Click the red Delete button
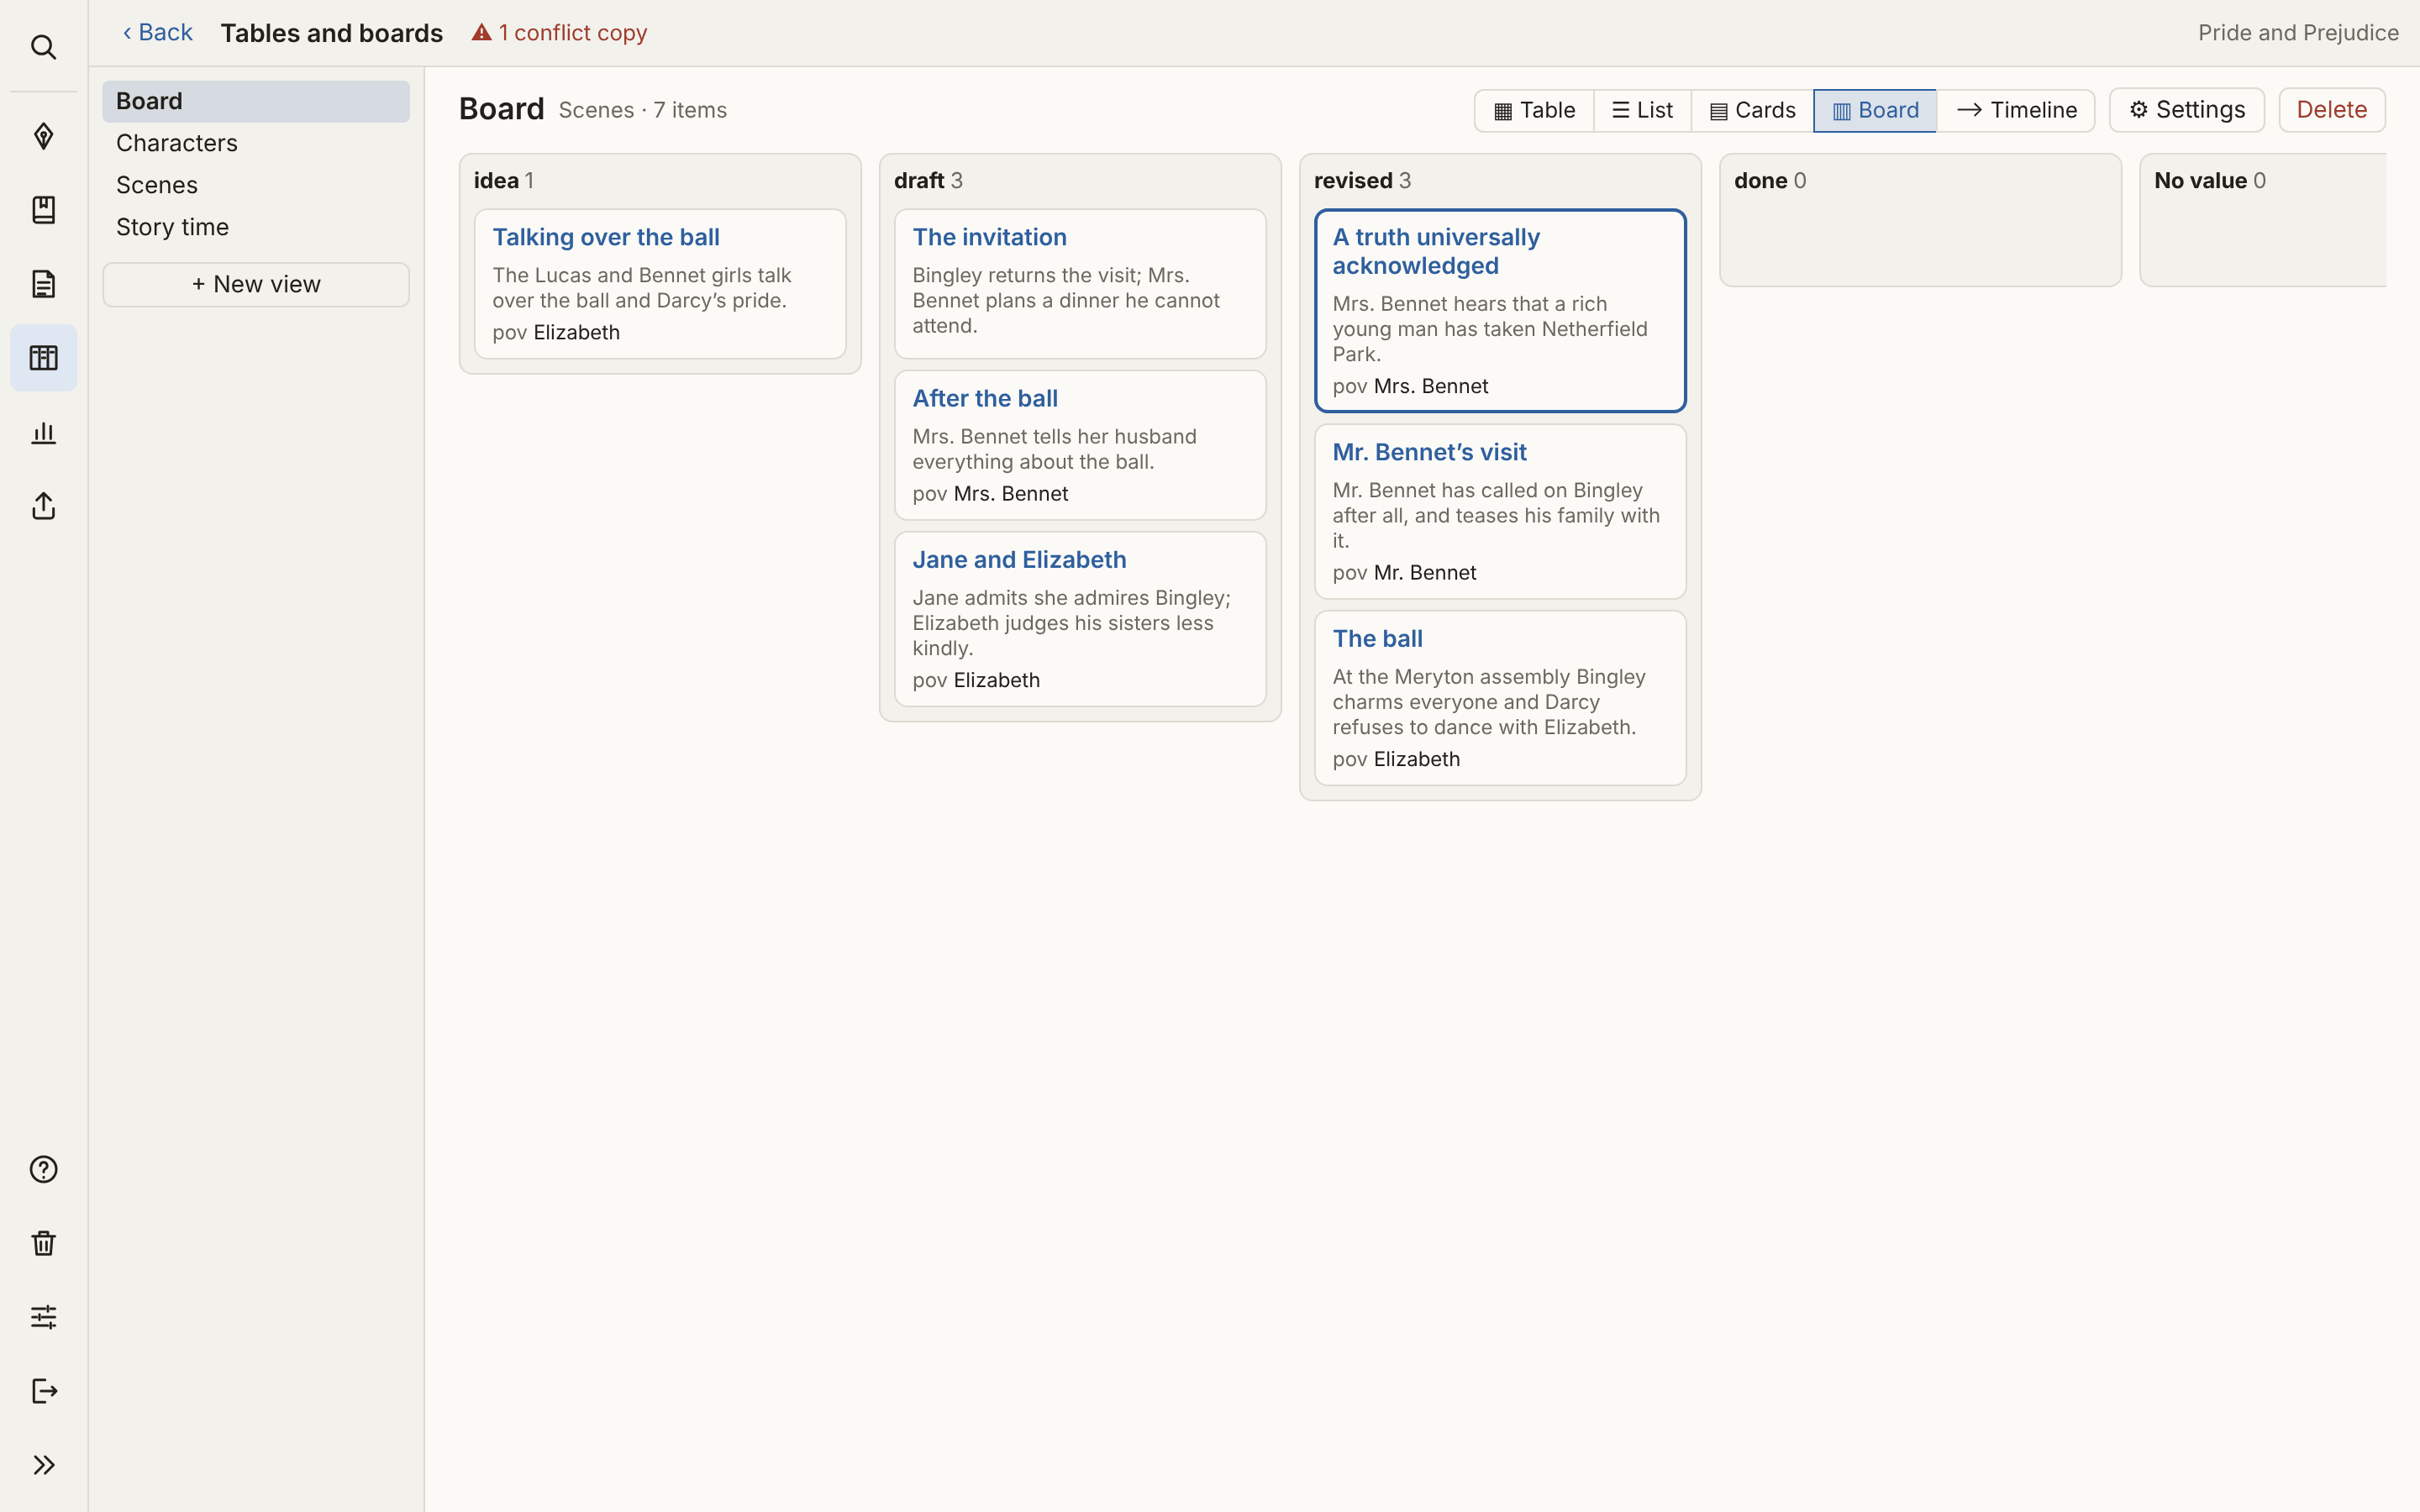Viewport: 2420px width, 1512px height. click(2331, 110)
